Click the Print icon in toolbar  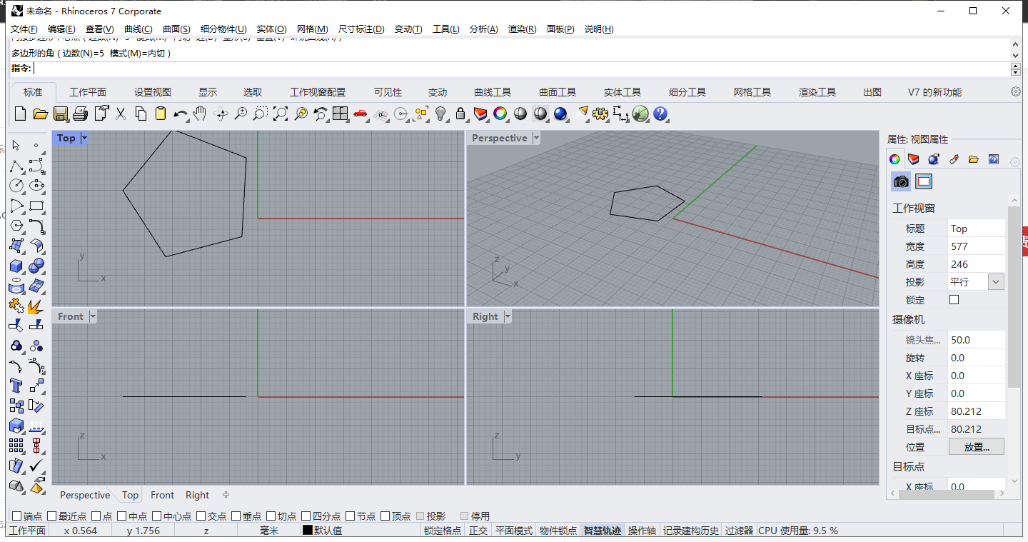coord(80,114)
